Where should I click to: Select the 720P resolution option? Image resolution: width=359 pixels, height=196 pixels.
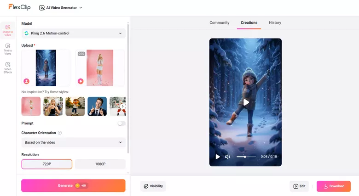(x=46, y=164)
